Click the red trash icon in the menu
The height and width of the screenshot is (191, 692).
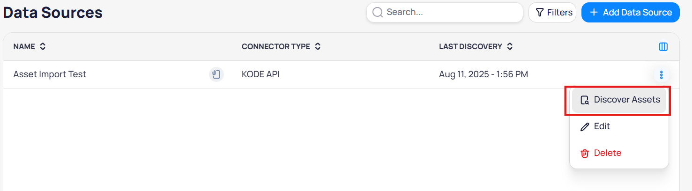(x=585, y=154)
